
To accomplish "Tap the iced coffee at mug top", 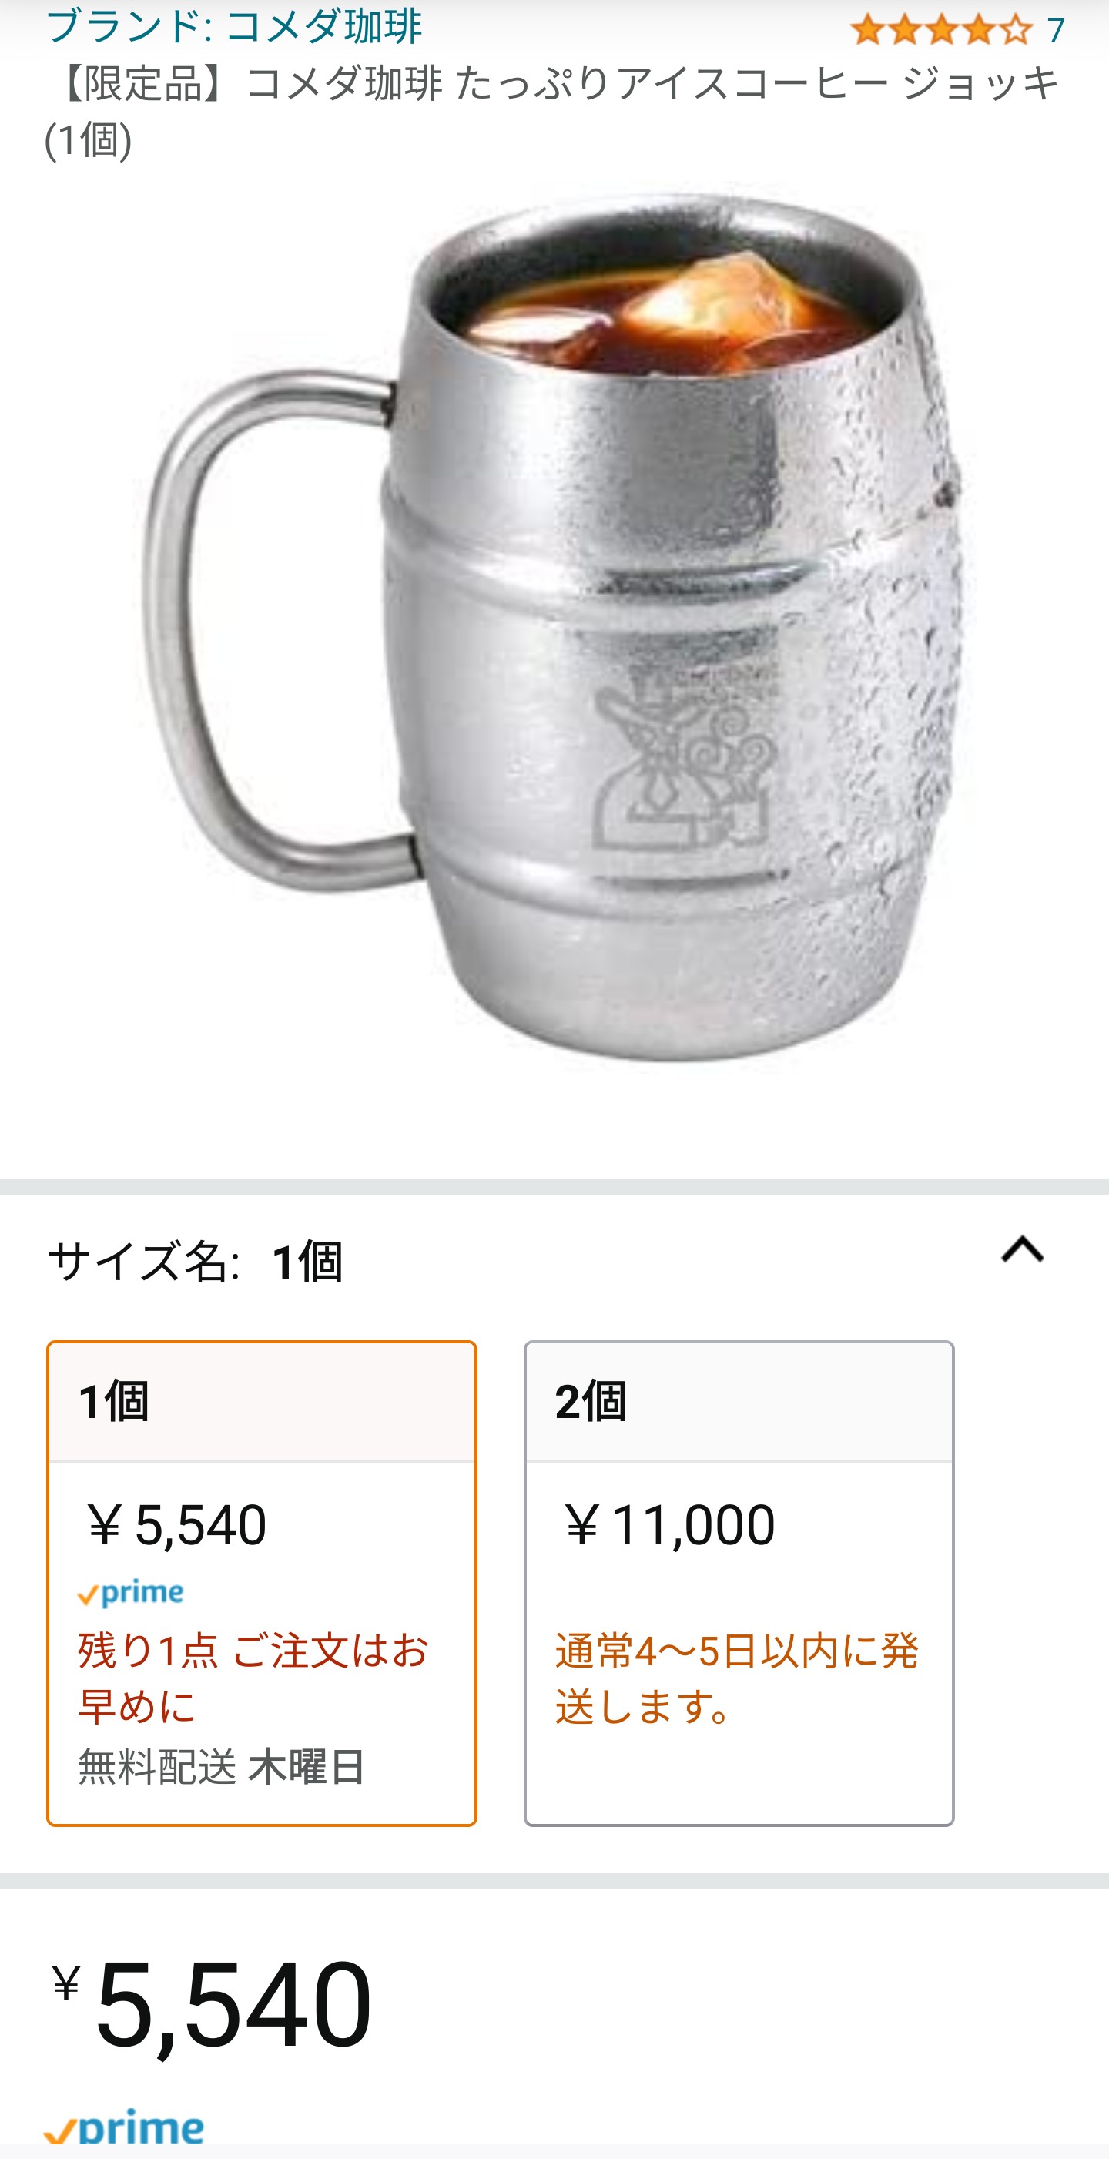I will click(662, 318).
